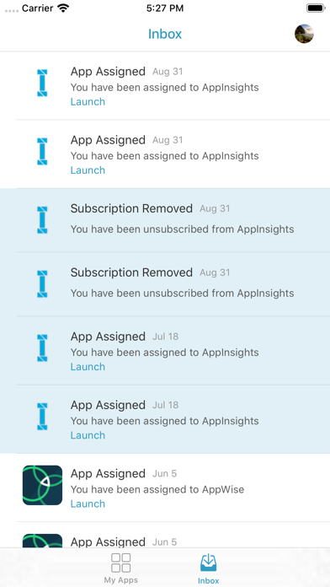Tap AppInsights icon in second Jul 18 notification

point(42,417)
